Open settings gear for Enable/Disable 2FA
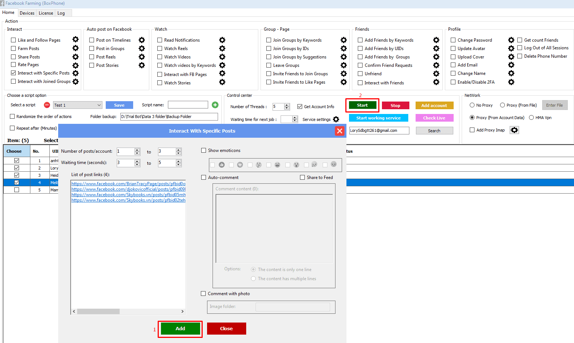574x343 pixels. coord(511,82)
